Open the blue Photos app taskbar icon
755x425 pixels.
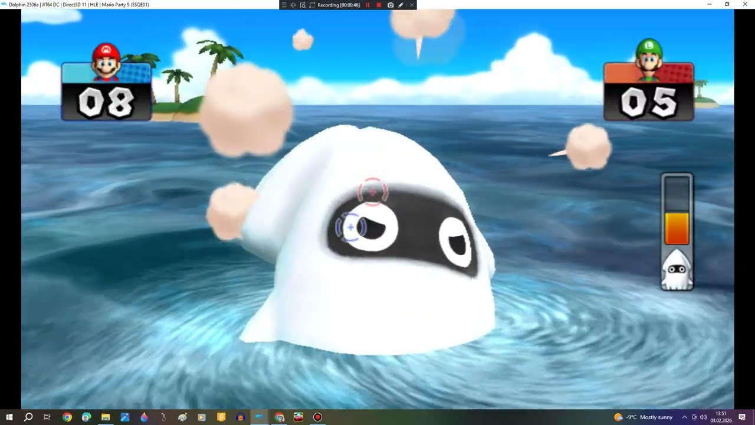click(x=124, y=417)
